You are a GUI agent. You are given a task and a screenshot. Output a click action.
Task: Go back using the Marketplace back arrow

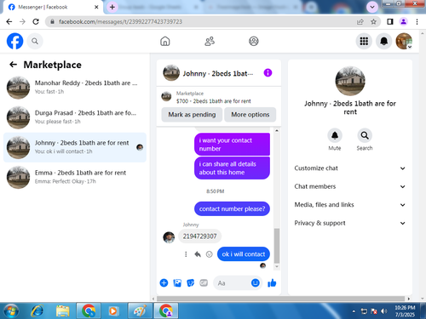[x=13, y=65]
